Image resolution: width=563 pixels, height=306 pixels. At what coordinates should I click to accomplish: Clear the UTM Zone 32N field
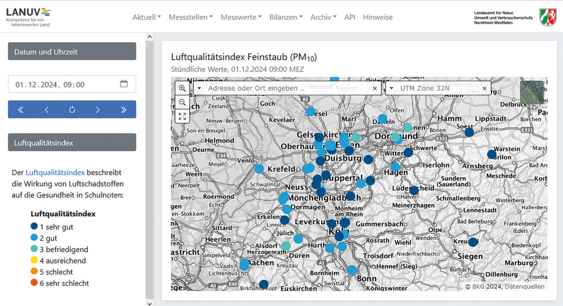tap(485, 89)
